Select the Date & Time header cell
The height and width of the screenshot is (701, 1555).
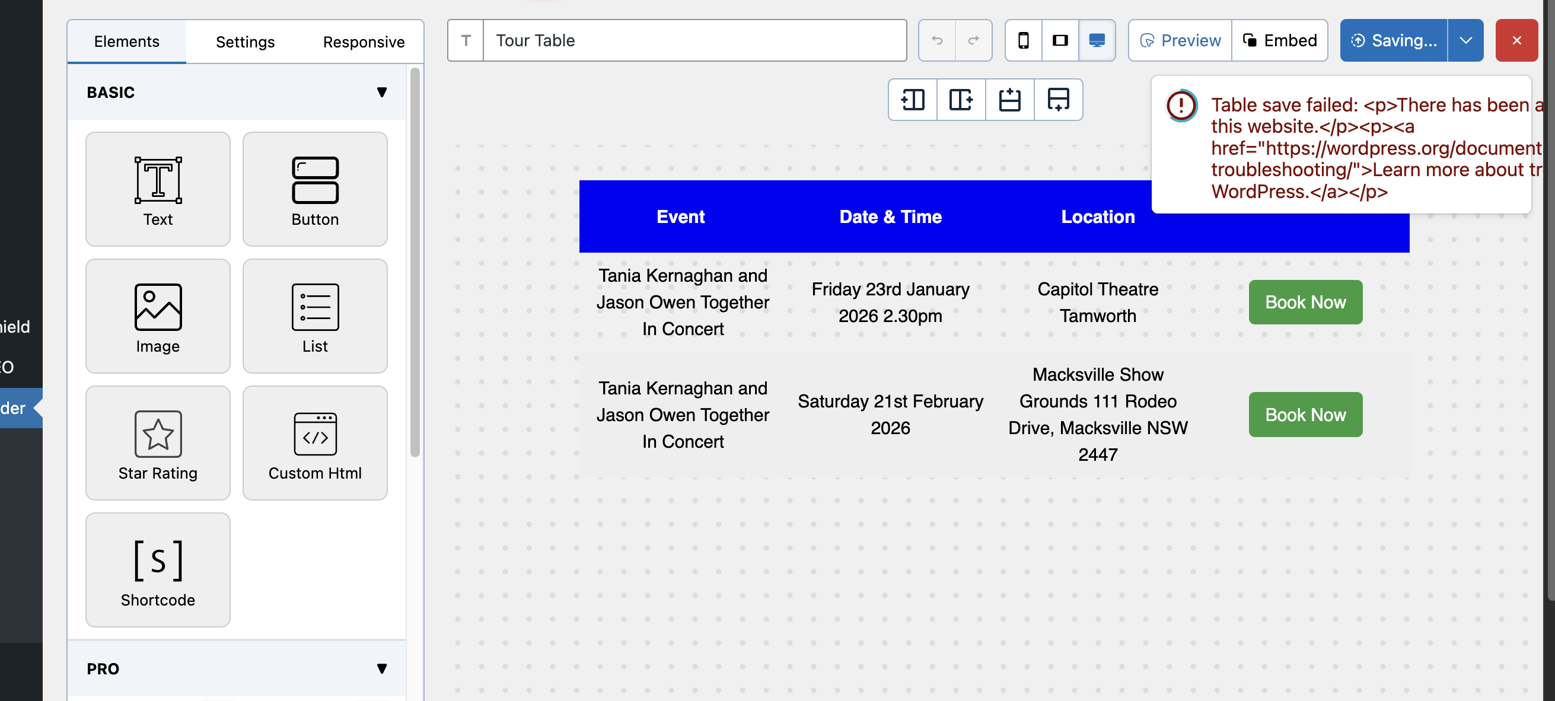[890, 216]
